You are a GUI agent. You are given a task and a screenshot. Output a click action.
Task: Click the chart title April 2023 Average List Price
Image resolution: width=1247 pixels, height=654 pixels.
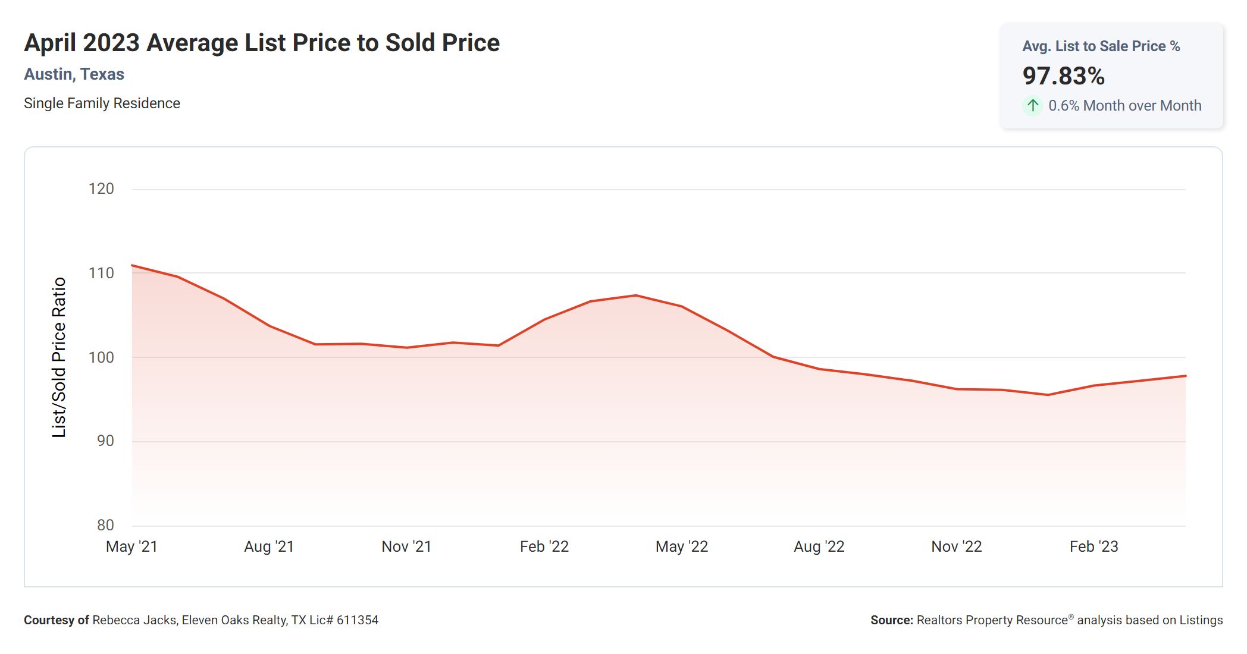point(262,43)
